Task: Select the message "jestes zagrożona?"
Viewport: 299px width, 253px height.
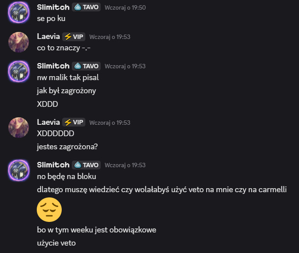Action: coord(67,147)
